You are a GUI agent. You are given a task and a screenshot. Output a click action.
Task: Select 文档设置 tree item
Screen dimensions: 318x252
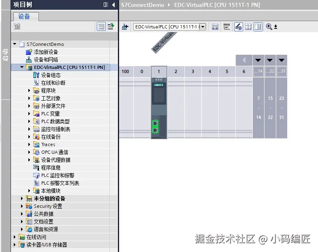[43, 222]
